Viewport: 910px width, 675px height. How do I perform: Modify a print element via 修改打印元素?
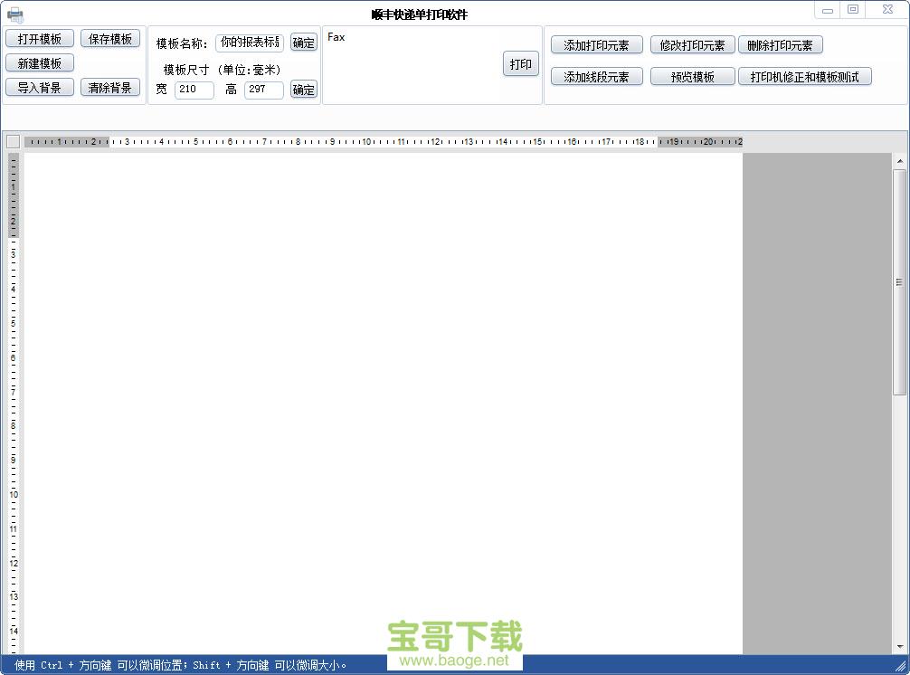coord(692,43)
